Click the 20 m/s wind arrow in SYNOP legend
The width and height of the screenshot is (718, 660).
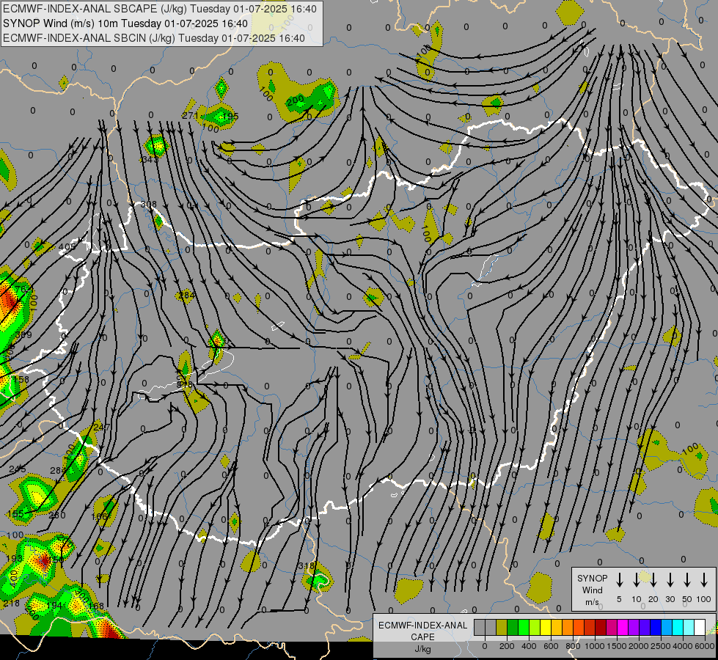click(x=653, y=580)
